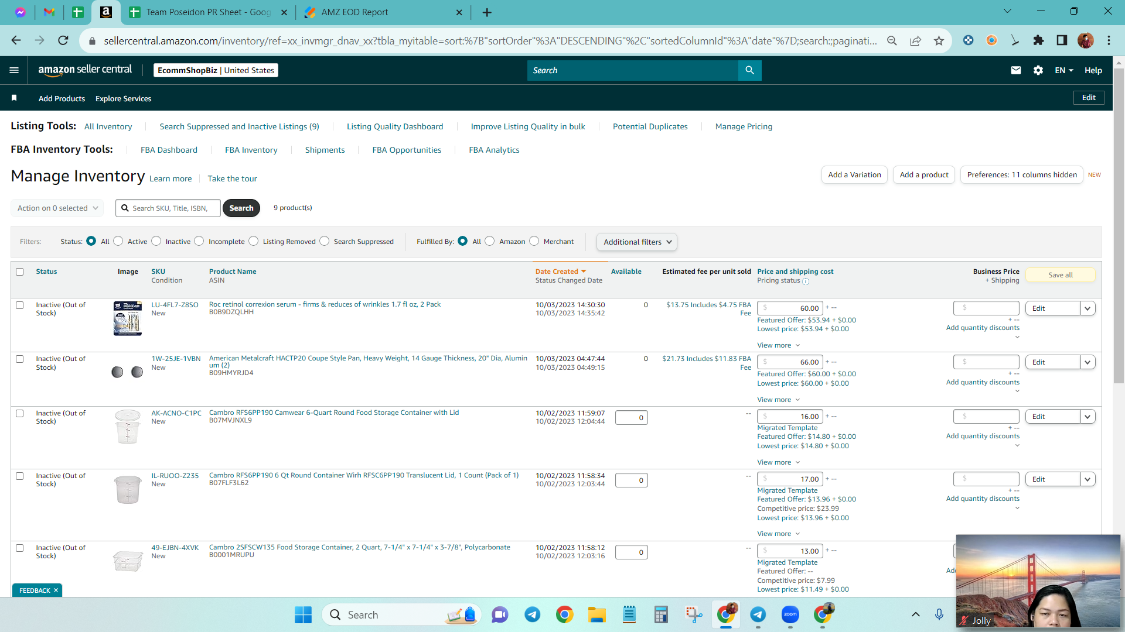Screen dimensions: 1125x632
Task: Open the Seller Central hamburger menu
Action: [14, 70]
